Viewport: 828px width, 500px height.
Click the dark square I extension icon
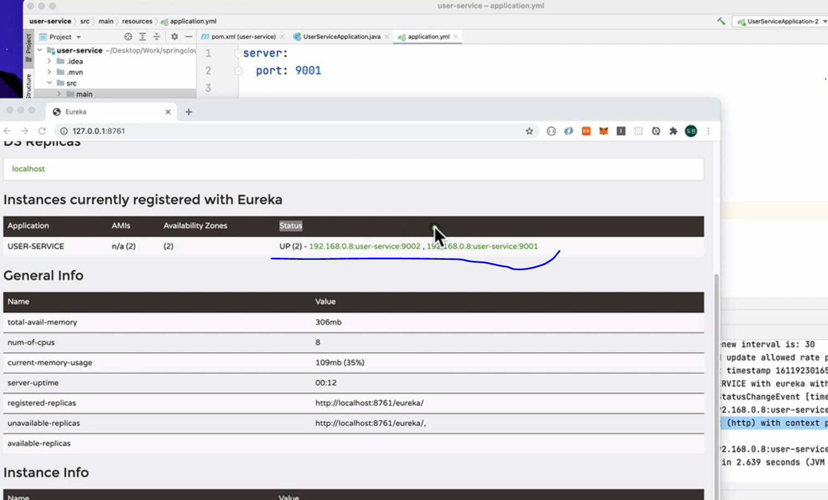tap(621, 131)
